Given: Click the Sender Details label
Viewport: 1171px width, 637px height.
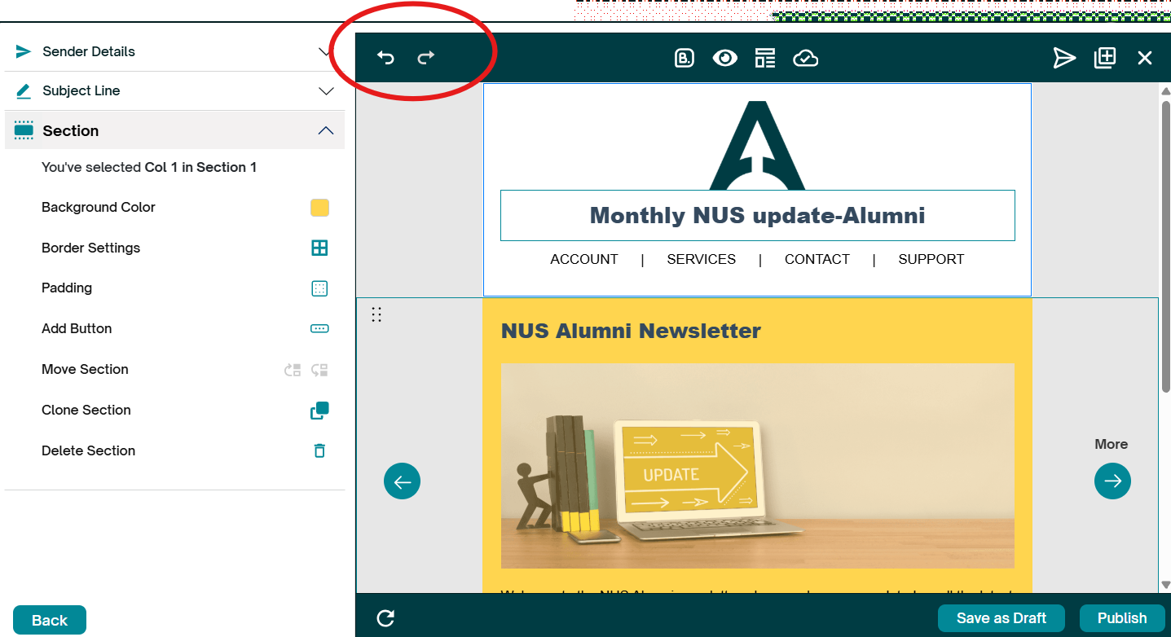Looking at the screenshot, I should point(89,51).
